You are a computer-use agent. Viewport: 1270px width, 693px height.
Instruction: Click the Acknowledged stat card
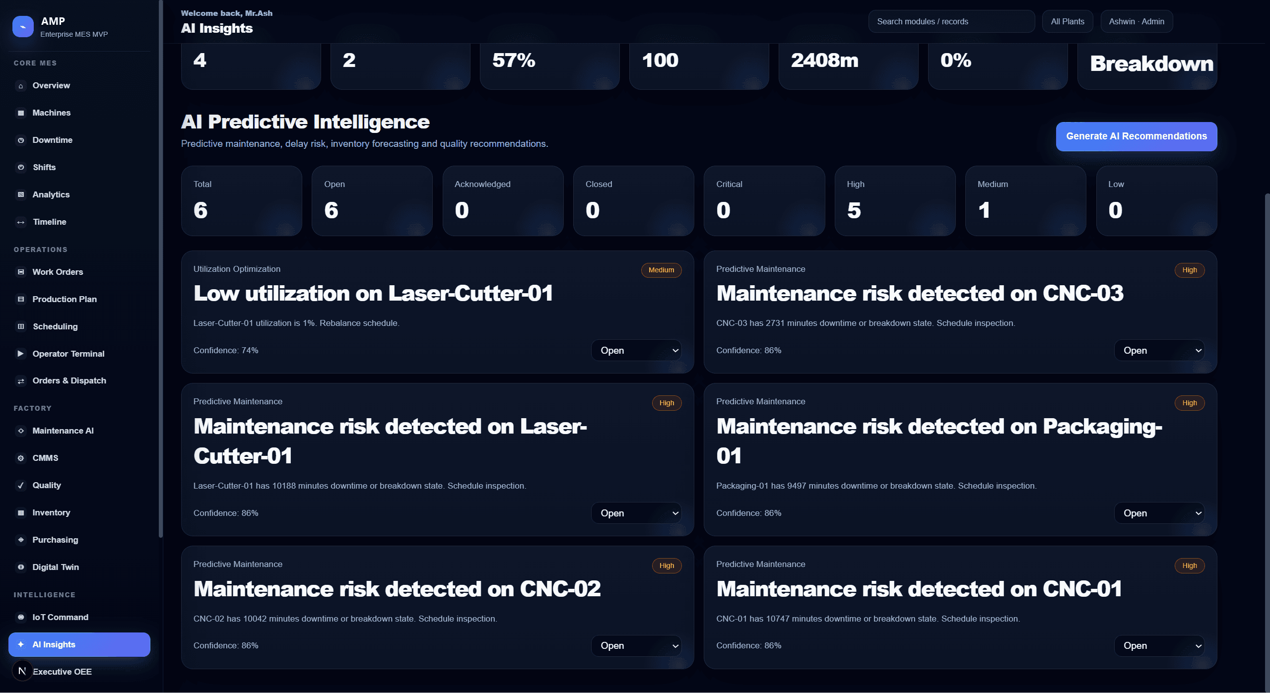[503, 201]
